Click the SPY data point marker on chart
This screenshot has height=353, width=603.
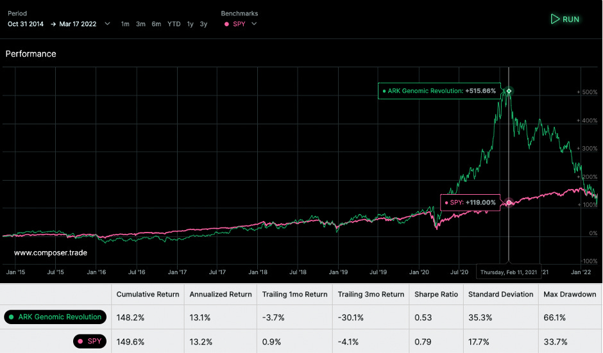click(x=509, y=202)
